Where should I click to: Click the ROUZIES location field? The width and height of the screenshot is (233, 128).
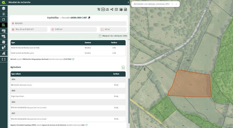[x=69, y=23]
